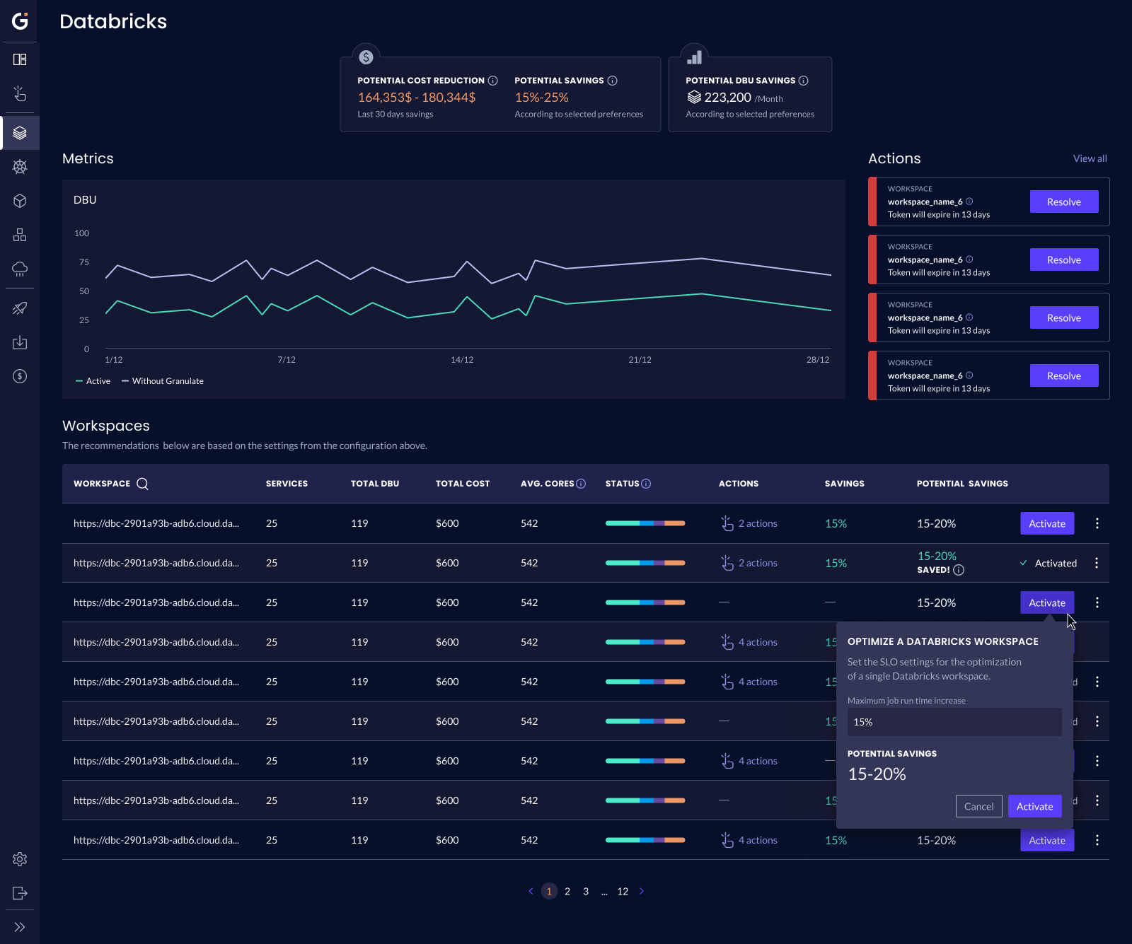Expand the sidebar with the double-chevron icon
Viewport: 1132px width, 944px height.
pos(19,927)
